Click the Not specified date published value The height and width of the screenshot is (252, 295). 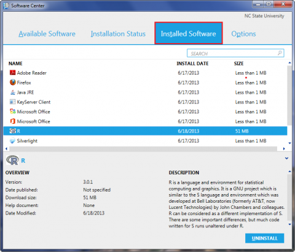(96, 190)
